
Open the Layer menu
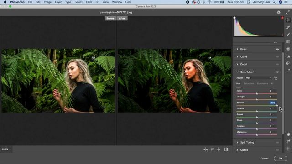[x=58, y=2]
